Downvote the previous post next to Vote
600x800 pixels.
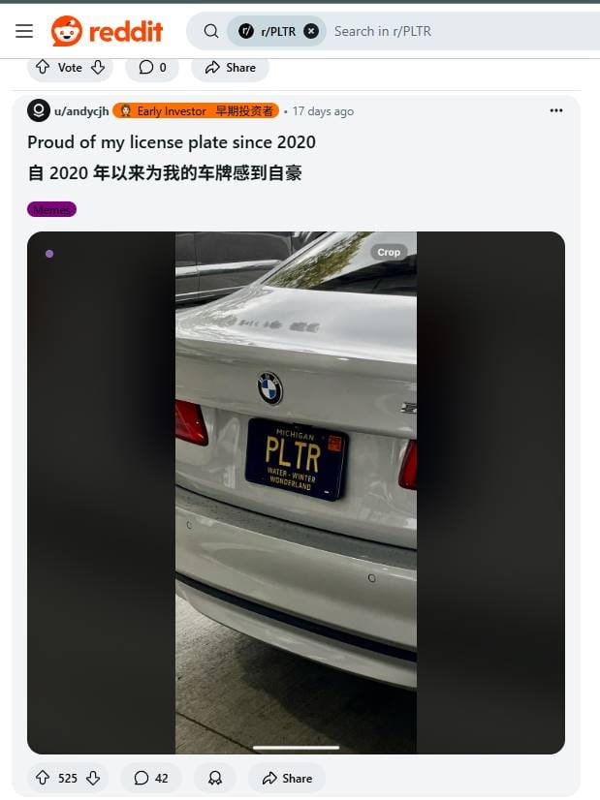[98, 68]
